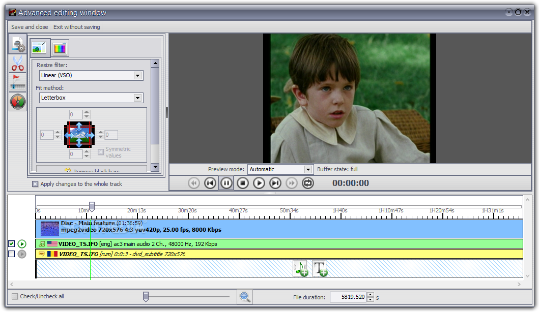Image resolution: width=539 pixels, height=312 pixels.
Task: Click the timeline horizontal scroll right arrow
Action: point(519,284)
